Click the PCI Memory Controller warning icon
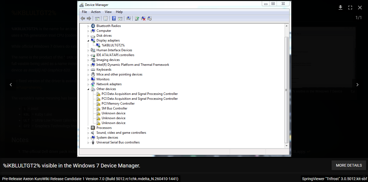The image size is (368, 182). [x=98, y=104]
